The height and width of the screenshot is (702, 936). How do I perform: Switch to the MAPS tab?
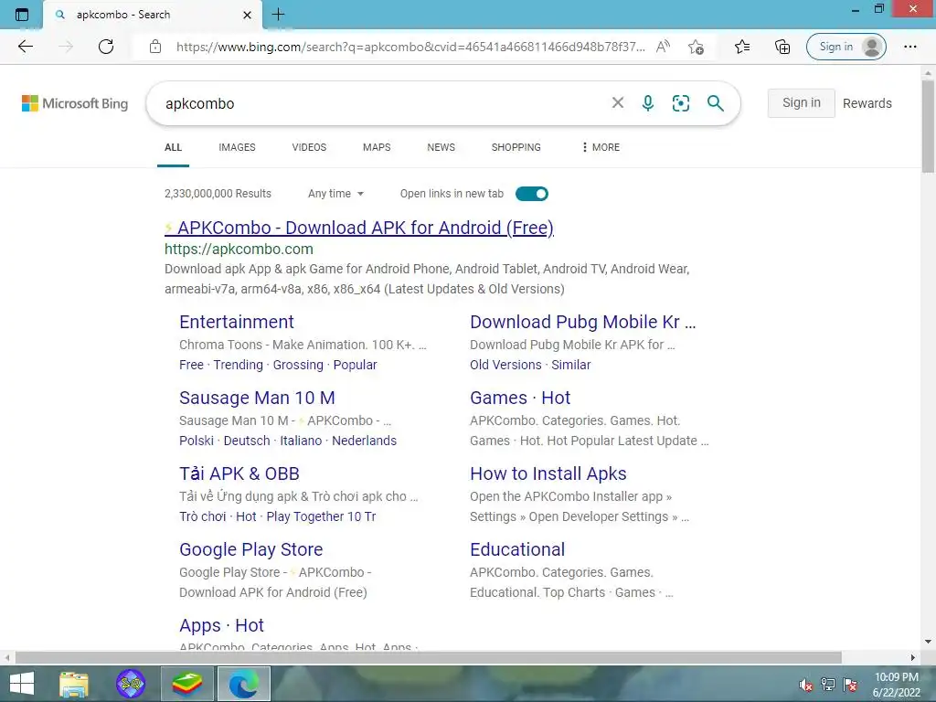point(377,147)
